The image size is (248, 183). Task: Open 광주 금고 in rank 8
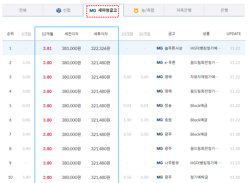tap(168, 149)
